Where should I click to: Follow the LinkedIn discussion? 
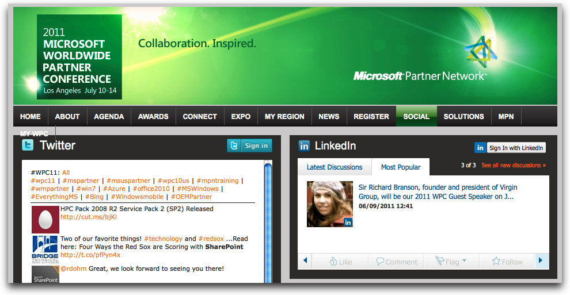point(507,262)
